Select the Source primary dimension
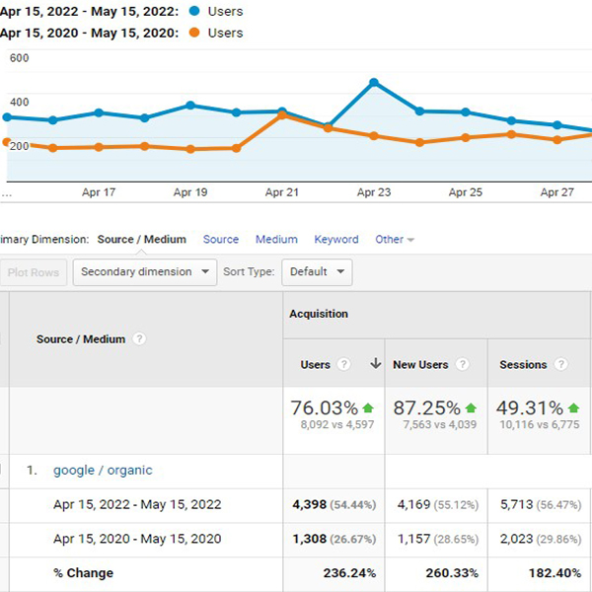This screenshot has width=592, height=592. [x=221, y=240]
